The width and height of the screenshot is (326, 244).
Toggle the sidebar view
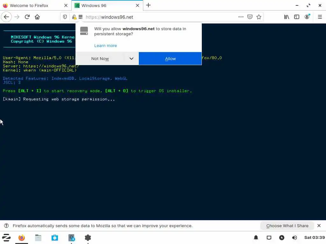[x=297, y=17]
